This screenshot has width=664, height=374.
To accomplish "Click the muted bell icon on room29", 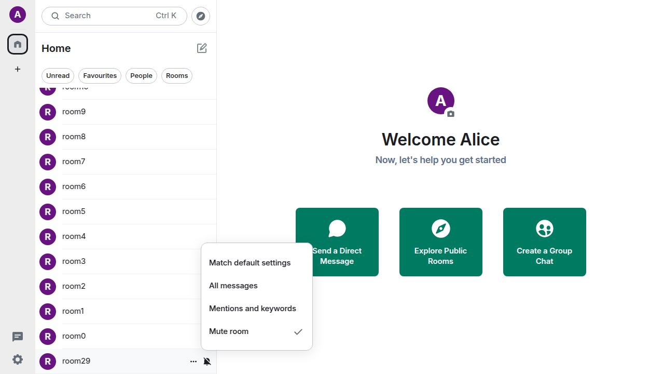I will (x=207, y=362).
